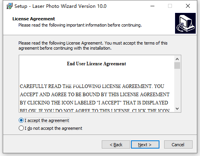Choose the "I do not accept the agreement" radio
This screenshot has width=200, height=156.
[21, 128]
